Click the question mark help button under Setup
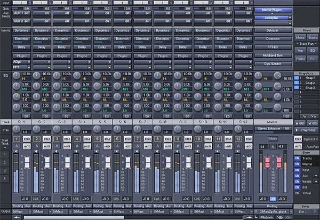This screenshot has height=220, width=320. point(315,212)
